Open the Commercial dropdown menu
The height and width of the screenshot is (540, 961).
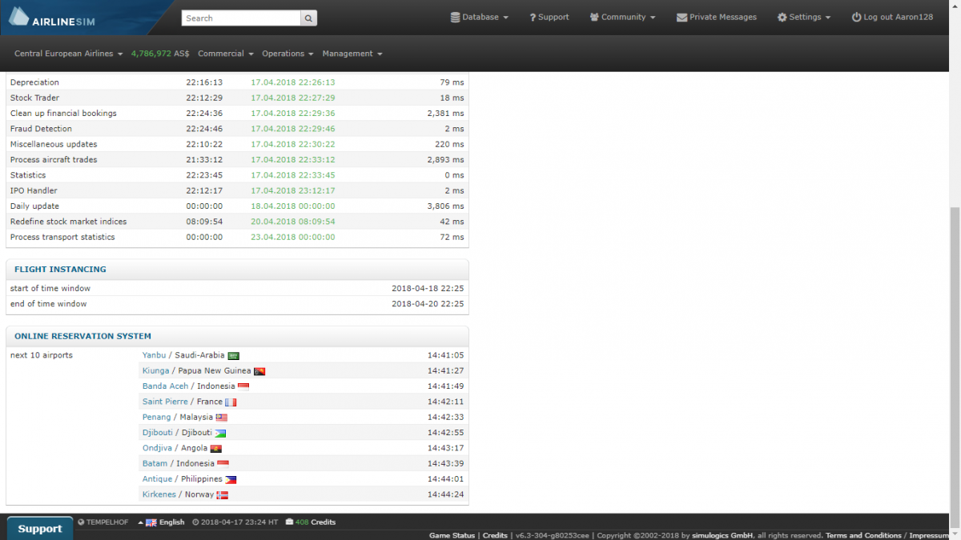(226, 54)
